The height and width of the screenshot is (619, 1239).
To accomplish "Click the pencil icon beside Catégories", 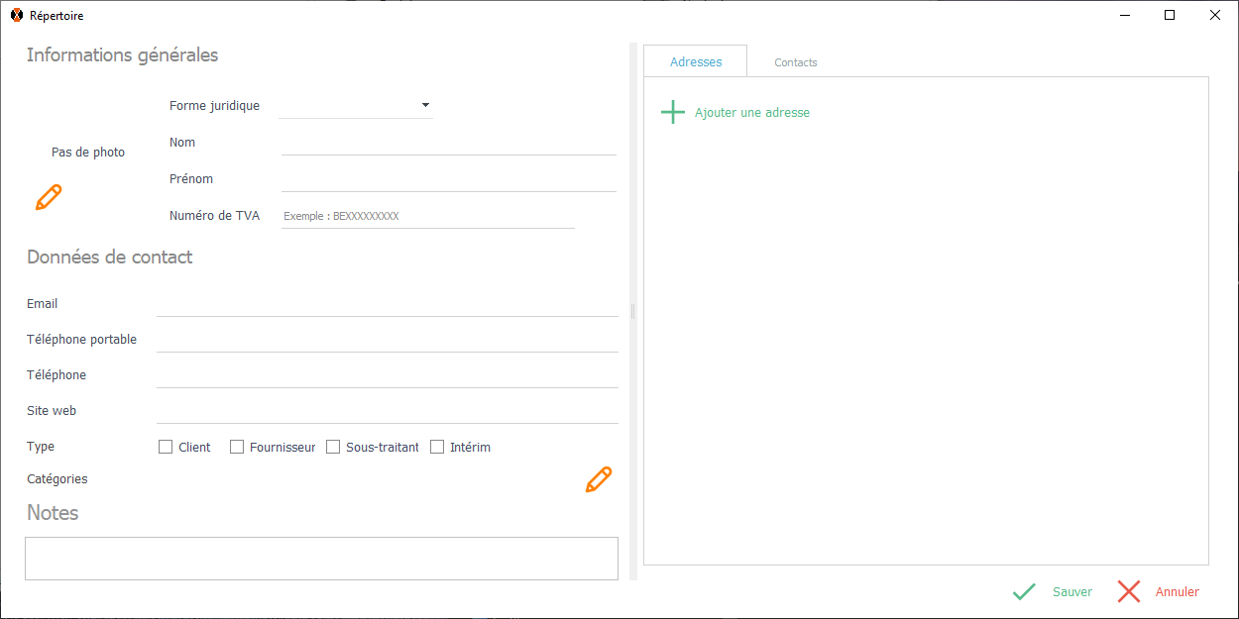I will [x=599, y=479].
